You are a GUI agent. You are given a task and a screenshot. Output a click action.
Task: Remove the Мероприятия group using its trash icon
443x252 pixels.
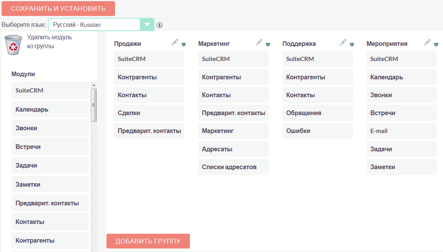tap(436, 44)
